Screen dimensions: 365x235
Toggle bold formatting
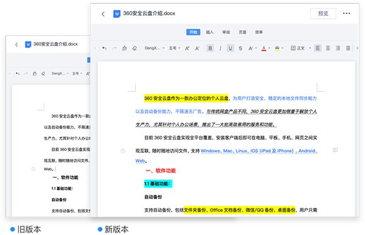tap(210, 48)
